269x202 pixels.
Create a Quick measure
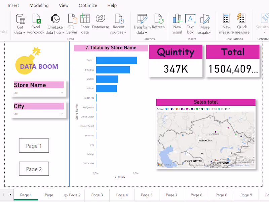242,24
